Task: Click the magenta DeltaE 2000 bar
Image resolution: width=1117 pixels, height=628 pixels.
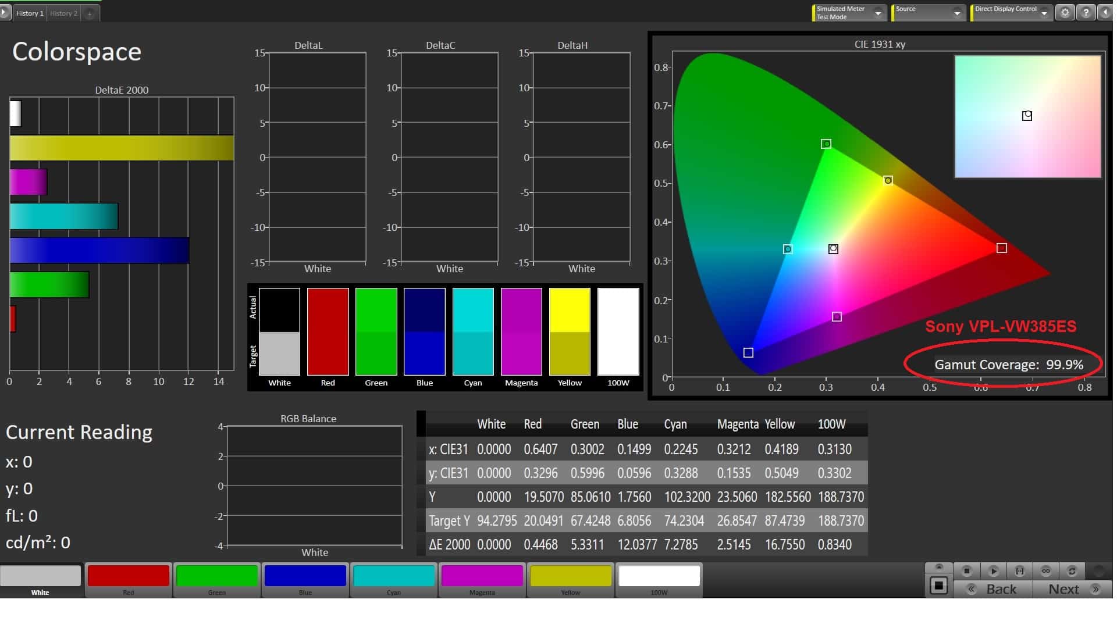Action: 29,182
